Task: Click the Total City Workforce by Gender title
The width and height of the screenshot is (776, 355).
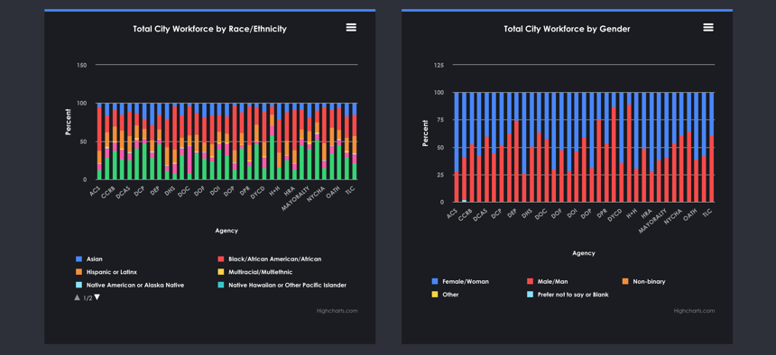Action: [x=568, y=29]
